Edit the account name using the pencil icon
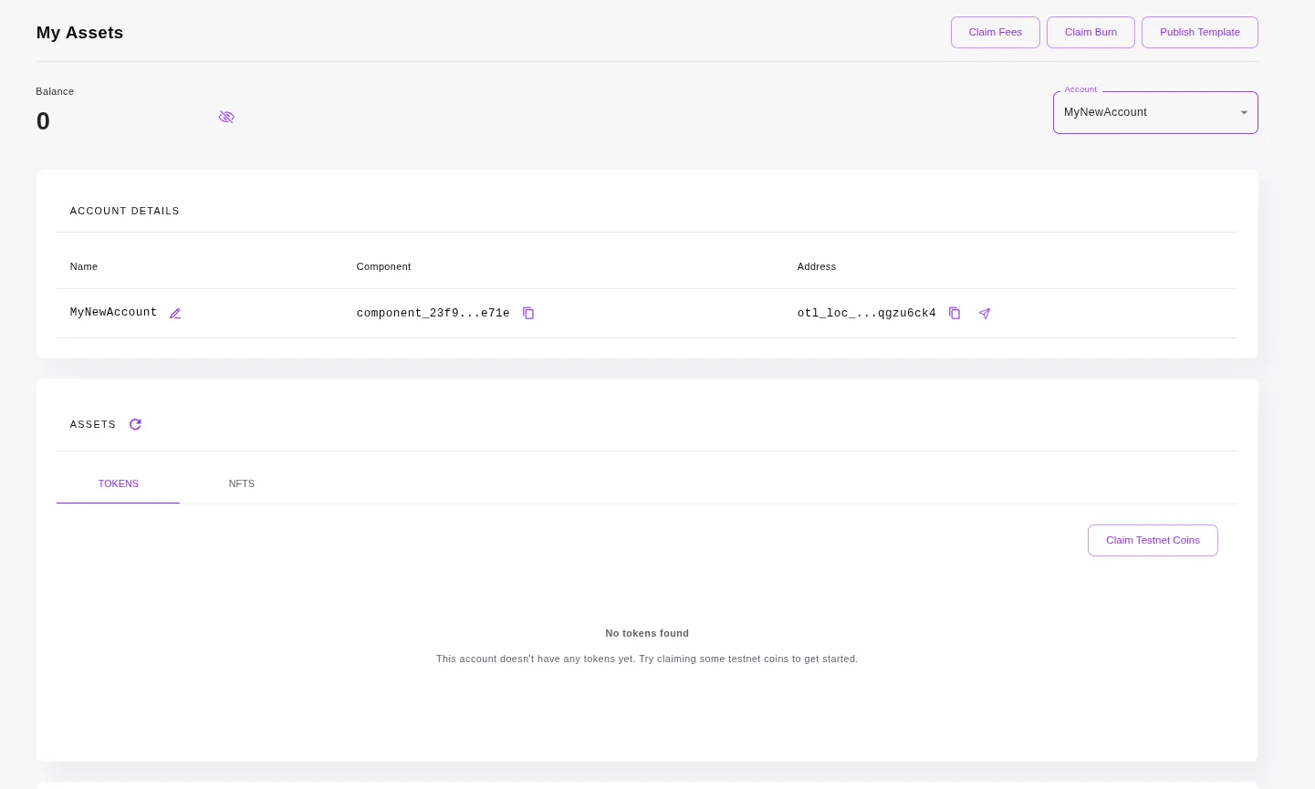Screen dimensions: 1315x789 pos(175,314)
